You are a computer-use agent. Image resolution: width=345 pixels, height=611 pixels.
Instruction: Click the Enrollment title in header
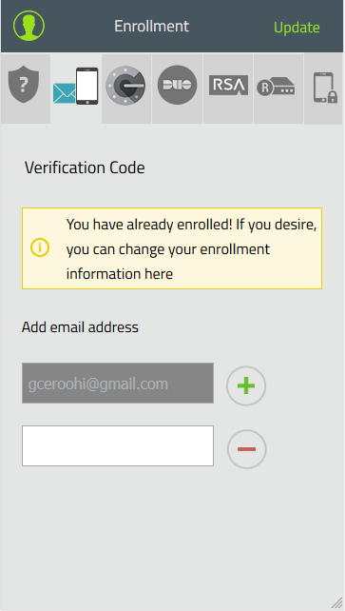pos(152,26)
